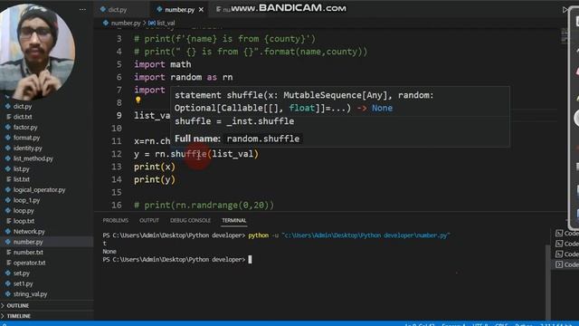The width and height of the screenshot is (579, 326).
Task: Click the 'import random as rn' line
Action: coord(184,77)
